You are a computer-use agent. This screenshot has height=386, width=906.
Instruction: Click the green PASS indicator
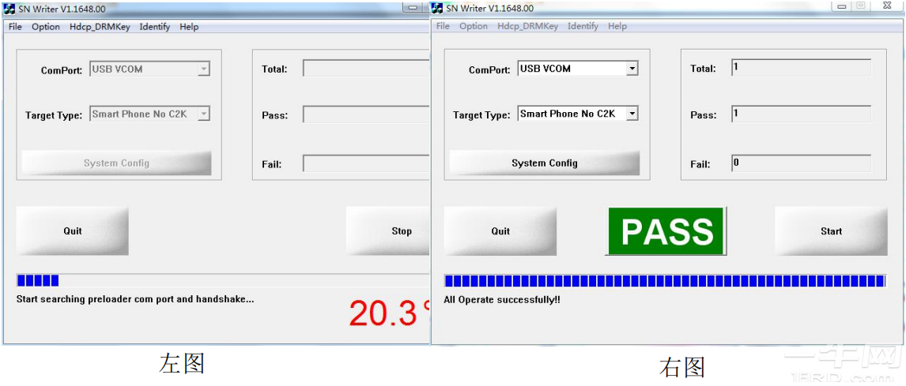[x=666, y=231]
